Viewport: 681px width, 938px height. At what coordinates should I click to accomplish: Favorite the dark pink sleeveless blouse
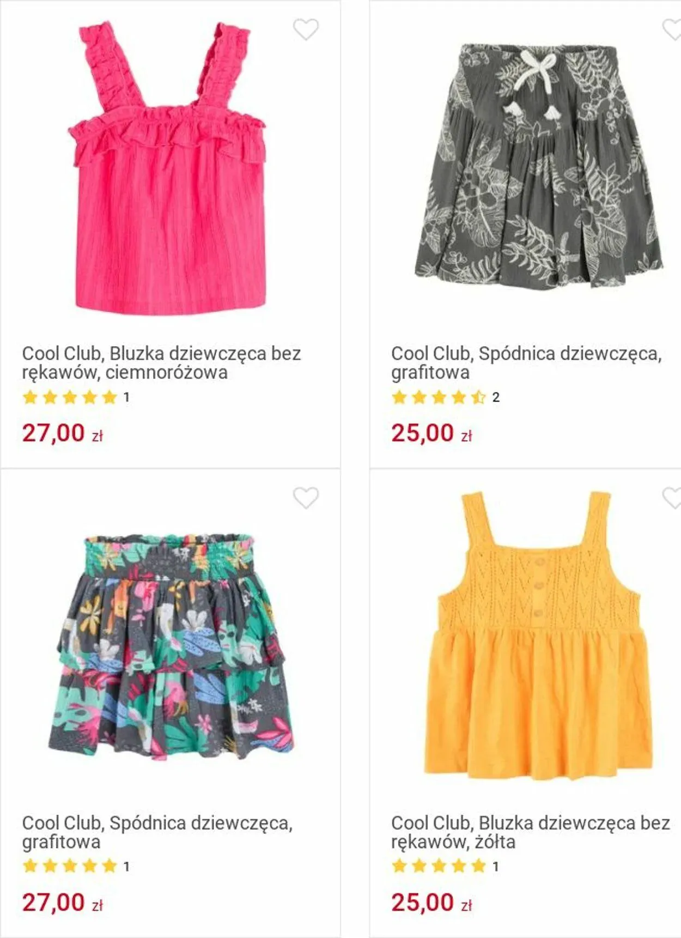pos(306,29)
